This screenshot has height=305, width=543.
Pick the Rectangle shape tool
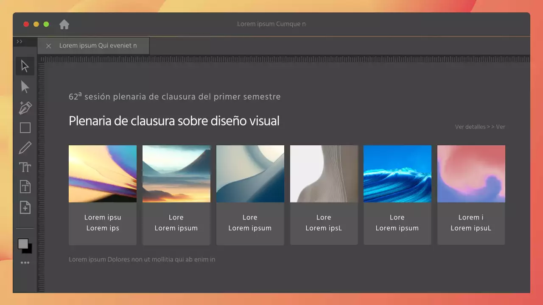click(x=25, y=128)
